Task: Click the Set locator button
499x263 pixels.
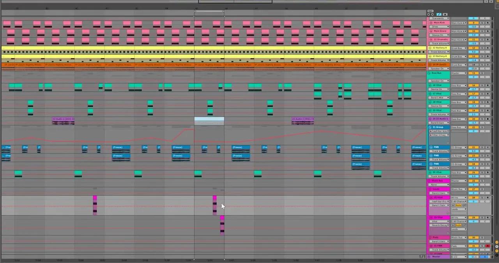Action: (x=430, y=11)
